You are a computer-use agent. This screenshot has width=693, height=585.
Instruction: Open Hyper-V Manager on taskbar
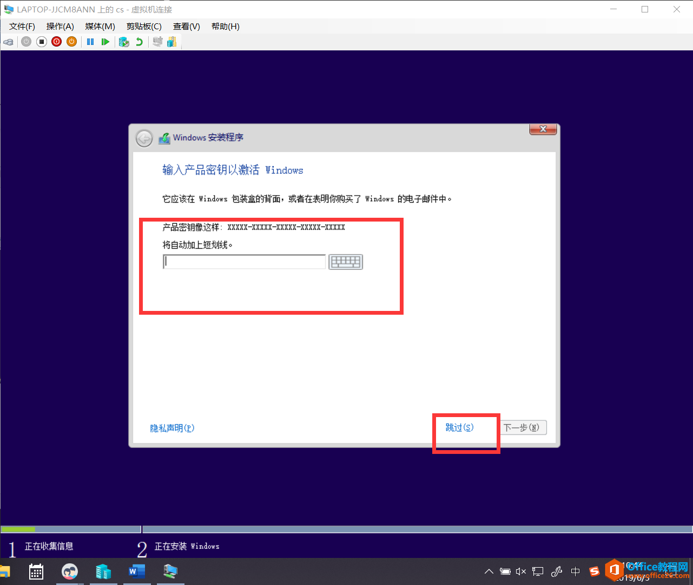[103, 571]
